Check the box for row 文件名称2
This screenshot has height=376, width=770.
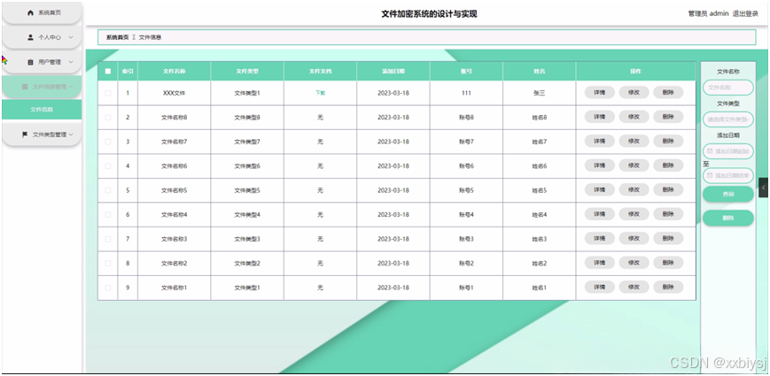(108, 264)
